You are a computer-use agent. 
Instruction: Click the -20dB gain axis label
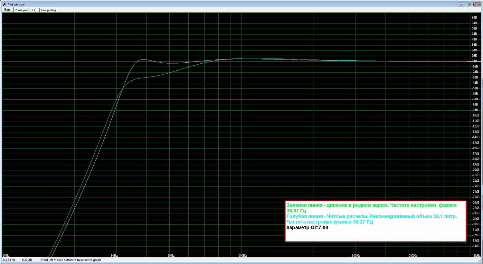476,170
